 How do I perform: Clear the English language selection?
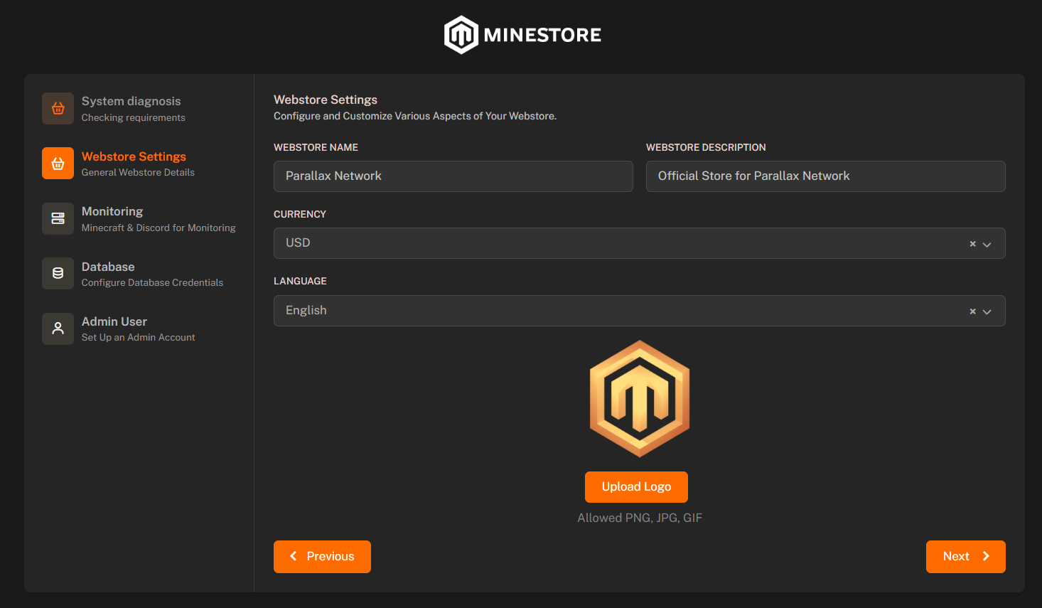click(972, 311)
